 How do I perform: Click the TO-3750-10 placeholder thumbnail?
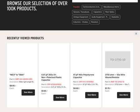pos(118,60)
